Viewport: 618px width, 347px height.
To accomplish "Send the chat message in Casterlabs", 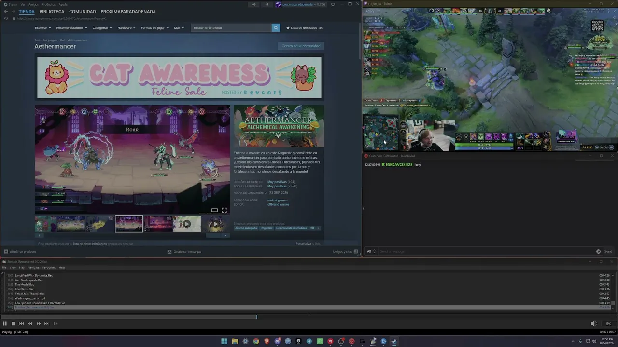I will tap(608, 251).
